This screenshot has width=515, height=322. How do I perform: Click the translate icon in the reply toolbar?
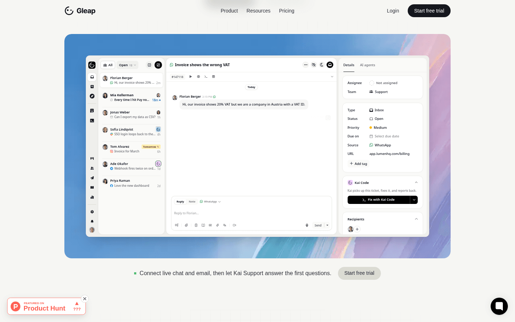225,225
